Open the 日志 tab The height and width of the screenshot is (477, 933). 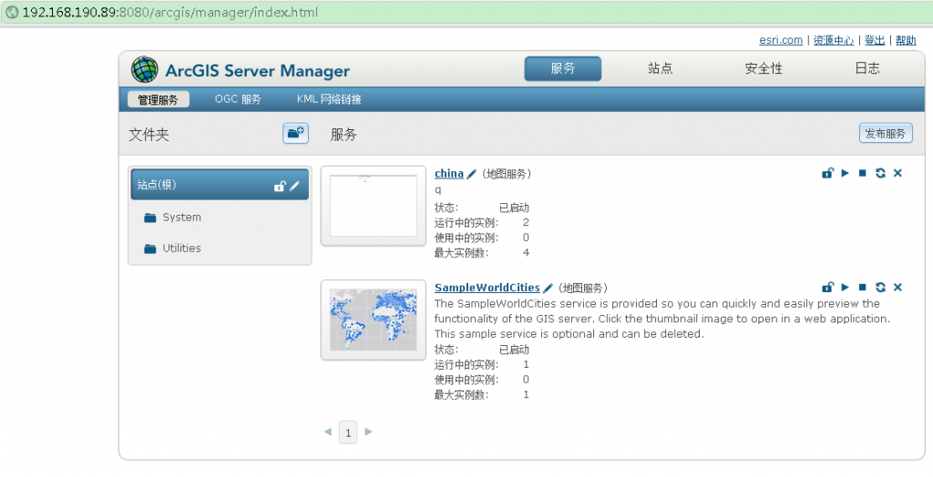pyautogui.click(x=867, y=68)
